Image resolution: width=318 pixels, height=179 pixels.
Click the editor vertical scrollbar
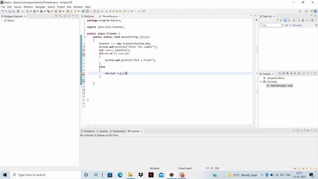click(254, 71)
